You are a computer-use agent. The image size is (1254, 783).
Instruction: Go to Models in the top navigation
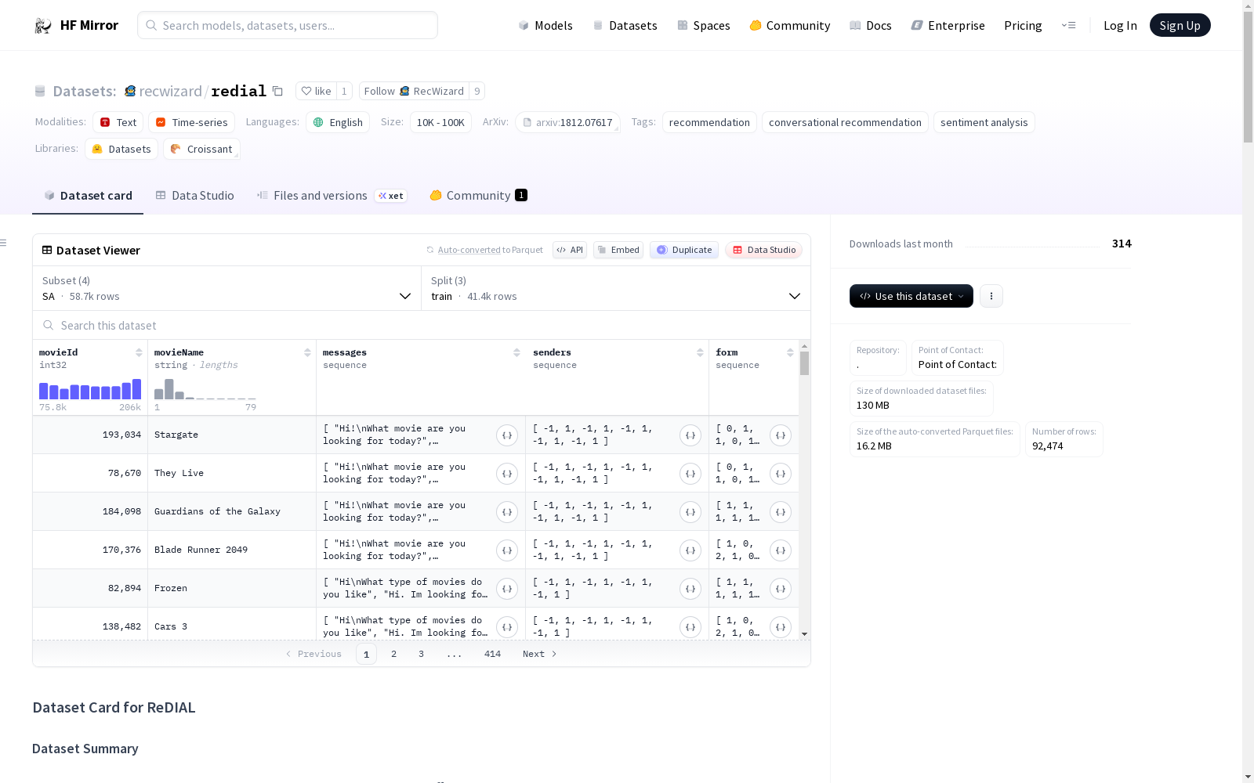pyautogui.click(x=545, y=25)
